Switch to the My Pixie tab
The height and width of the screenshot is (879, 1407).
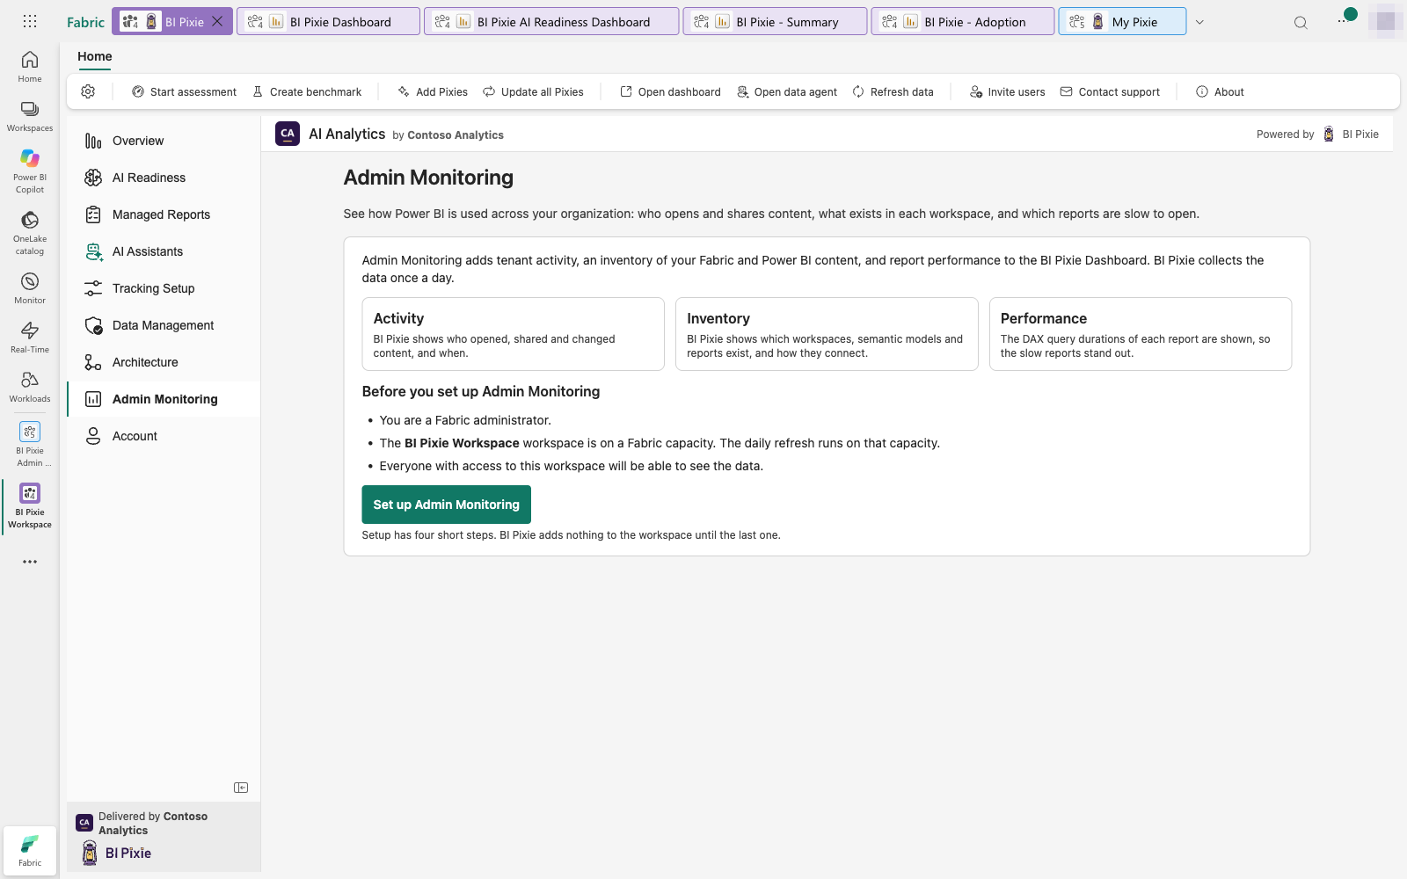coord(1122,22)
